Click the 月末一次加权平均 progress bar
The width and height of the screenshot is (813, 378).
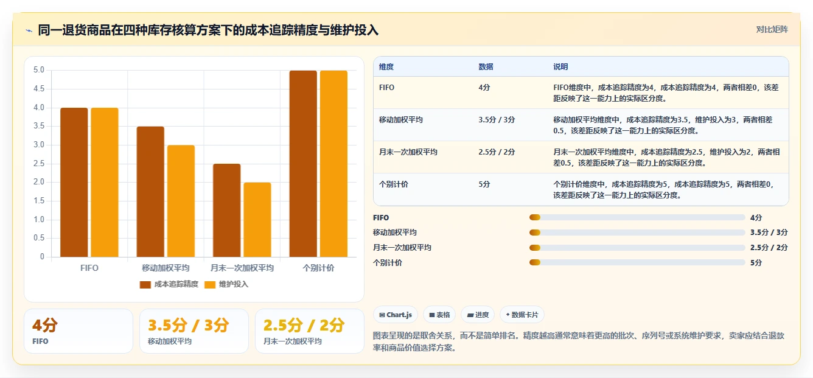(x=637, y=248)
